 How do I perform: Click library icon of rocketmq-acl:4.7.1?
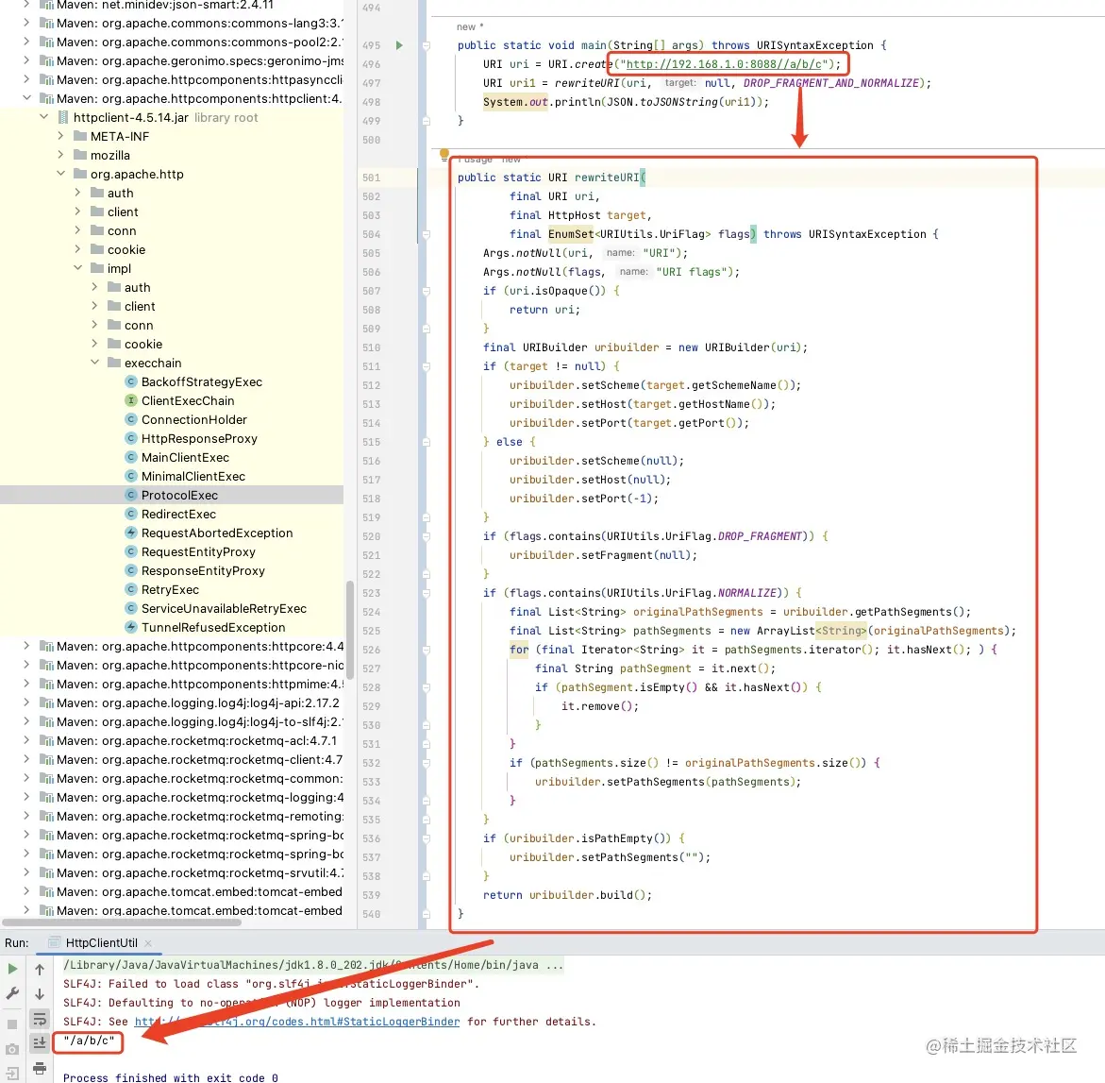pos(46,740)
